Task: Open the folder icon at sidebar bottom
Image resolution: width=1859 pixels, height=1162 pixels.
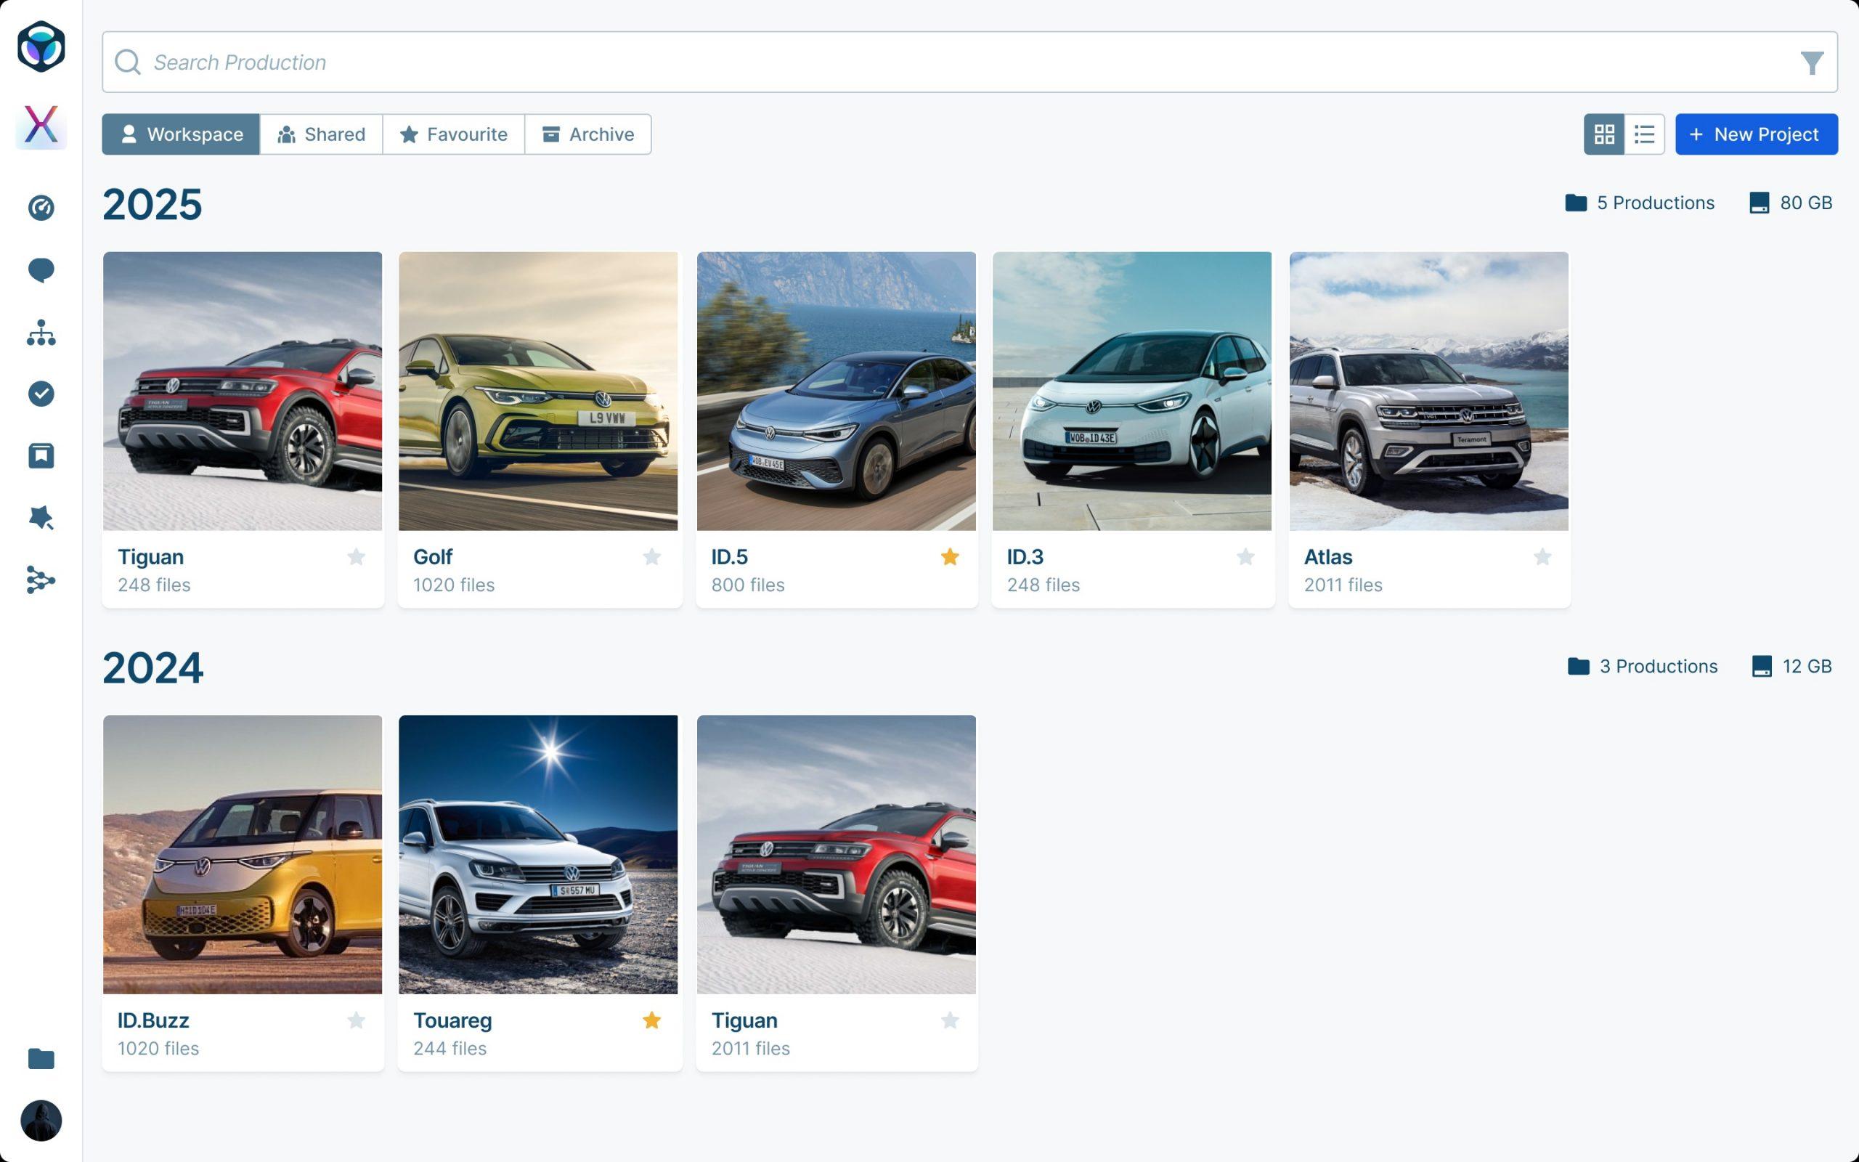Action: (x=41, y=1058)
